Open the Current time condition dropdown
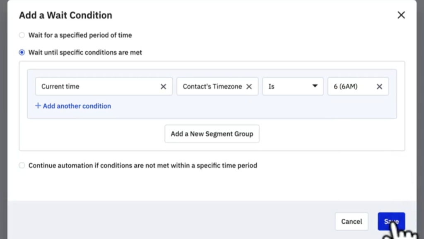 click(95, 87)
